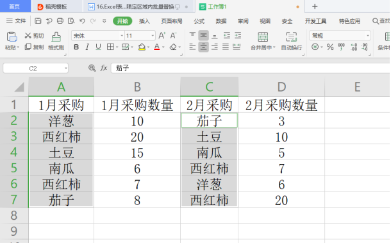Image resolution: width=391 pixels, height=246 pixels.
Task: Decrease font size with A-
Action: pos(174,36)
